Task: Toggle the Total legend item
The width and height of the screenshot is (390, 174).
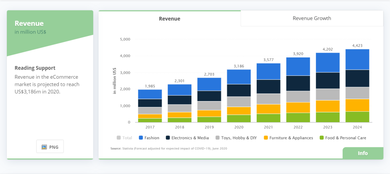Action: point(124,138)
